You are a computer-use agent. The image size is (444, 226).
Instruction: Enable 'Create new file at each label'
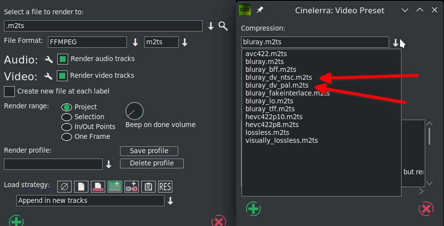(9, 92)
